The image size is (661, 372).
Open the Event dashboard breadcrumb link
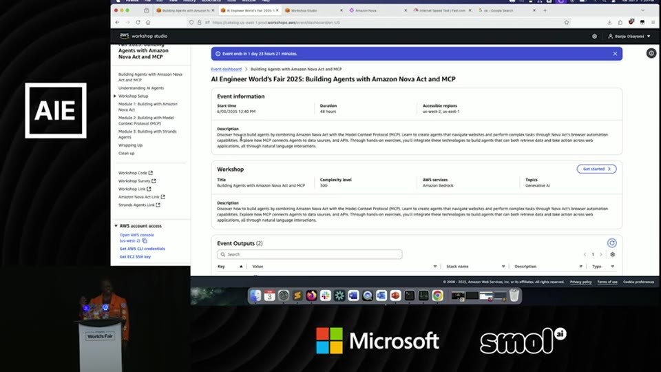pos(227,69)
